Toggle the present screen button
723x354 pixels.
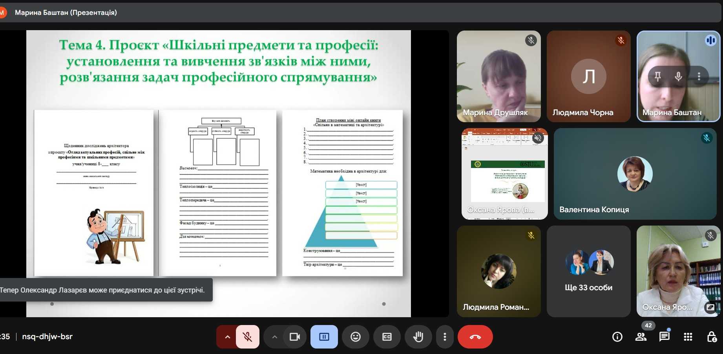[324, 337]
